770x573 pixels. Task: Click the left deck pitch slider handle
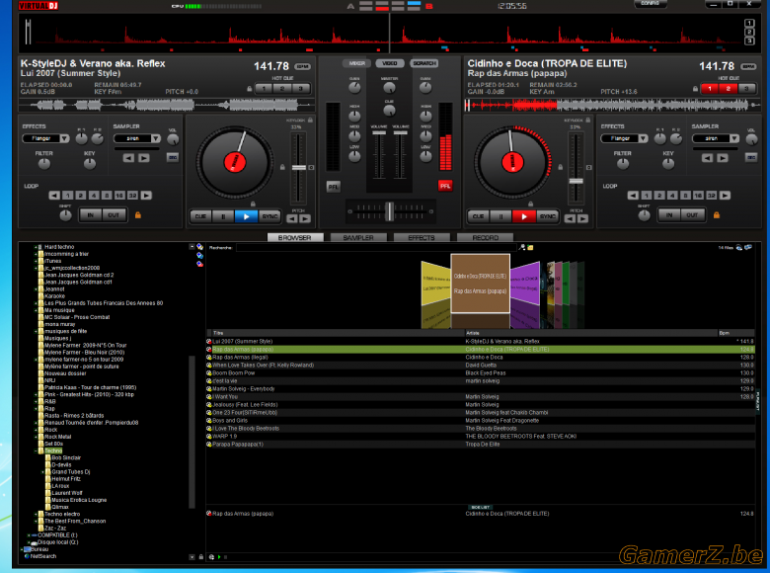point(299,168)
